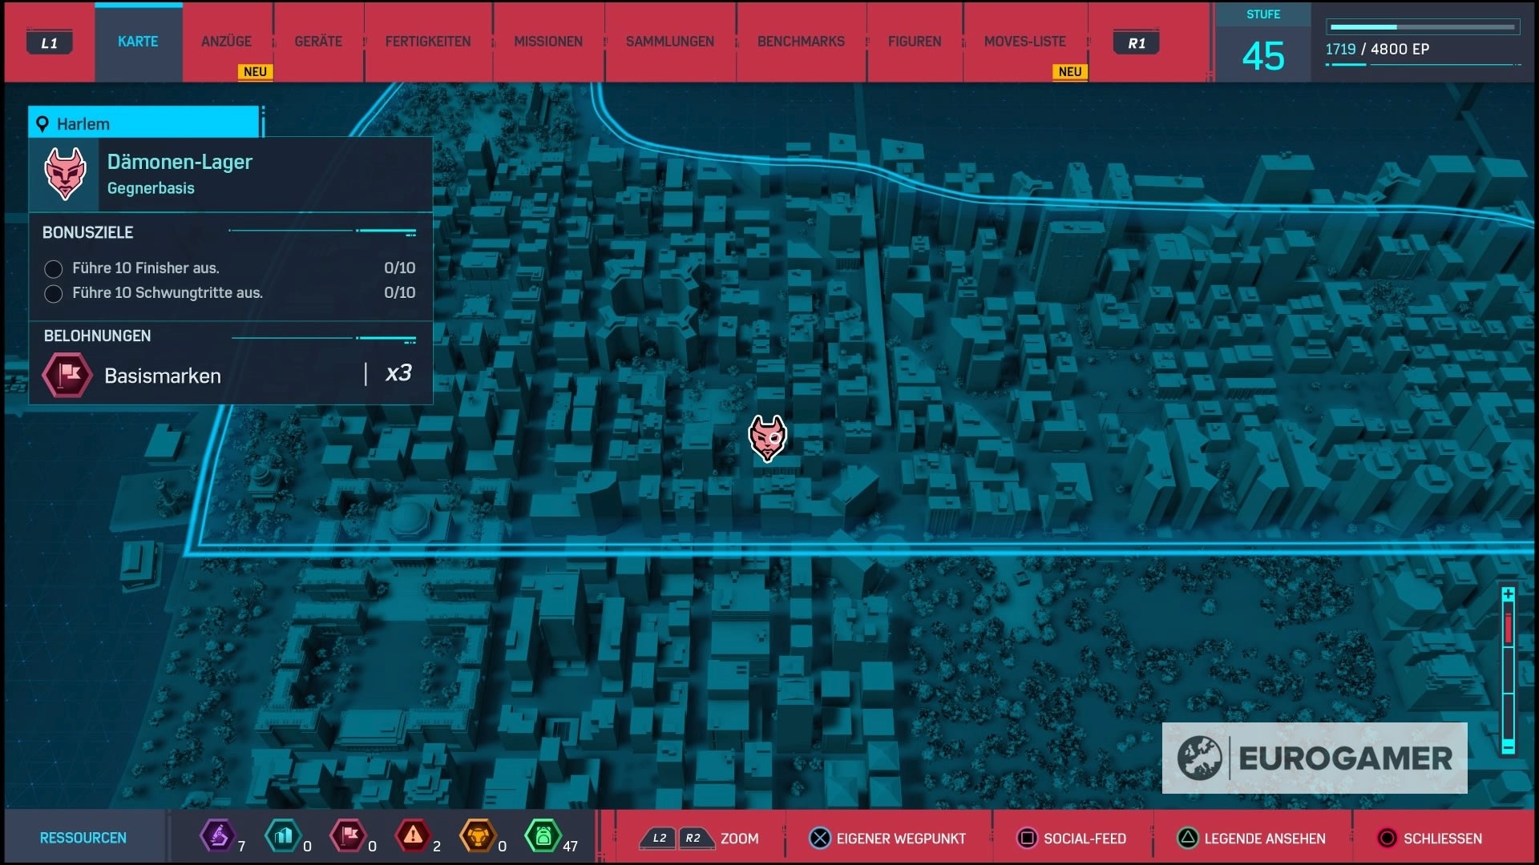Image resolution: width=1539 pixels, height=865 pixels.
Task: Click the Dämonen-Lager title text
Action: click(x=180, y=162)
